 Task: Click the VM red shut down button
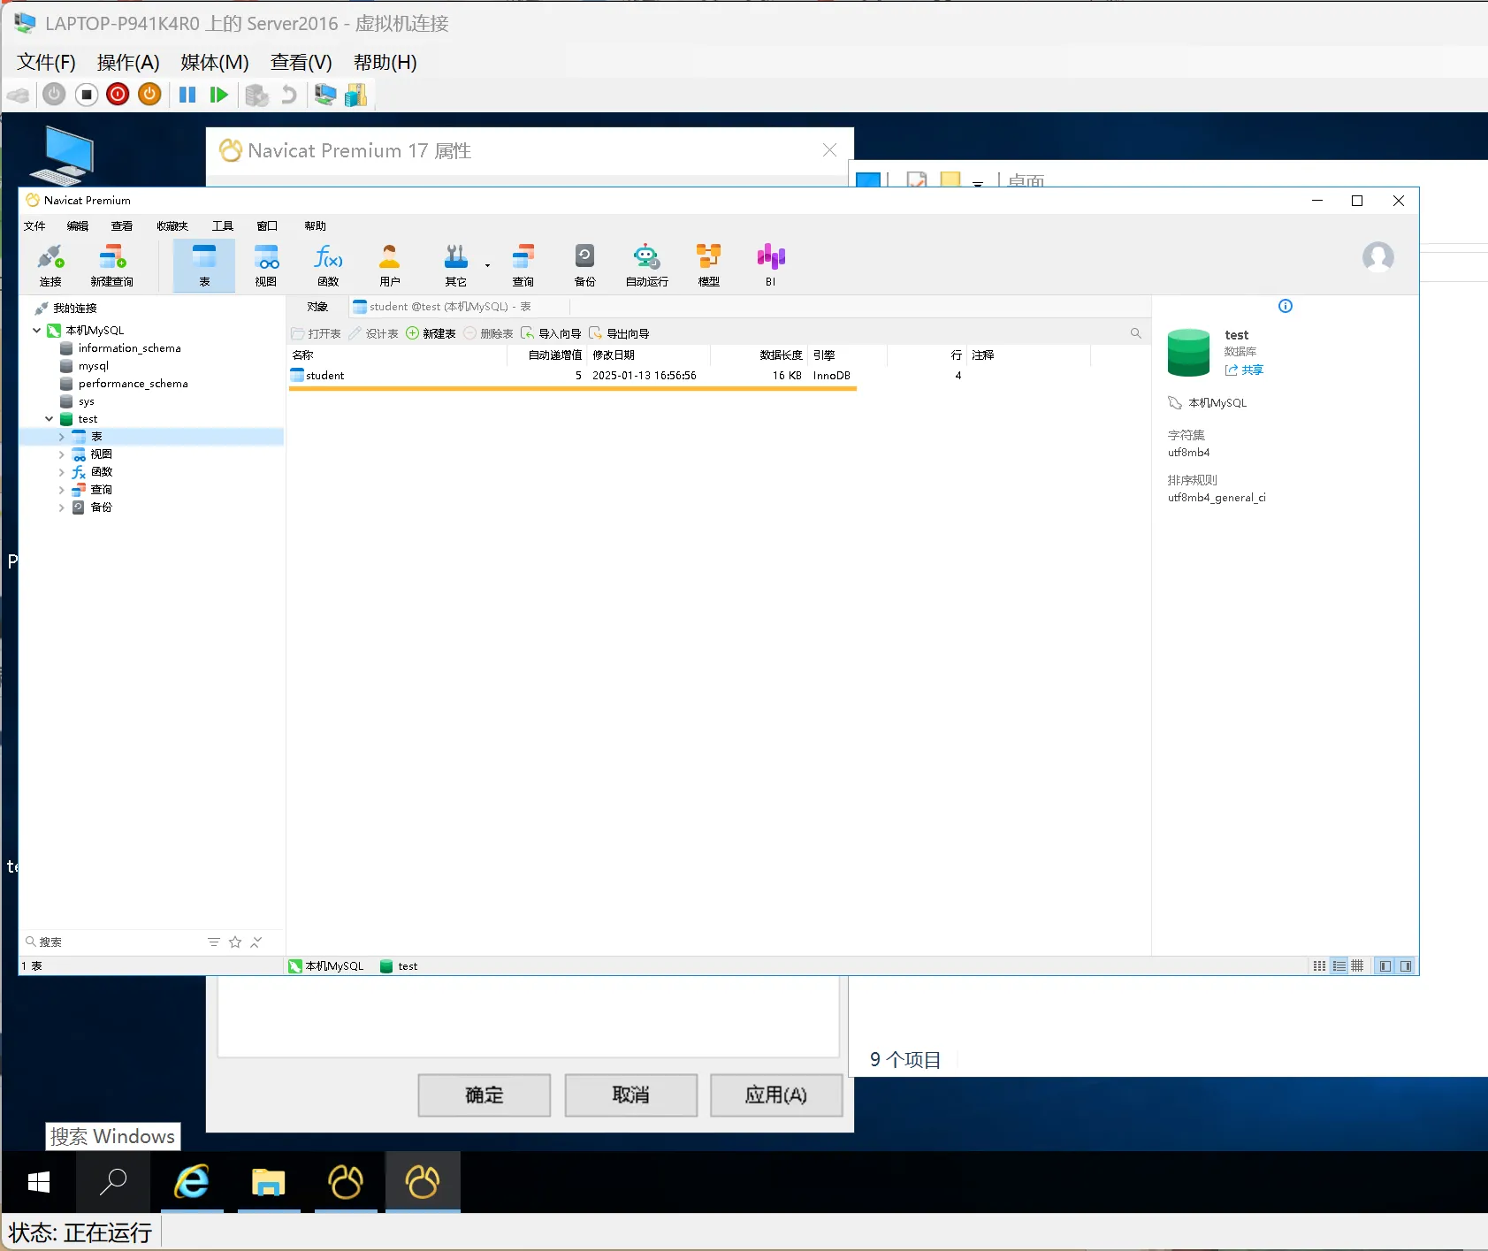click(118, 94)
